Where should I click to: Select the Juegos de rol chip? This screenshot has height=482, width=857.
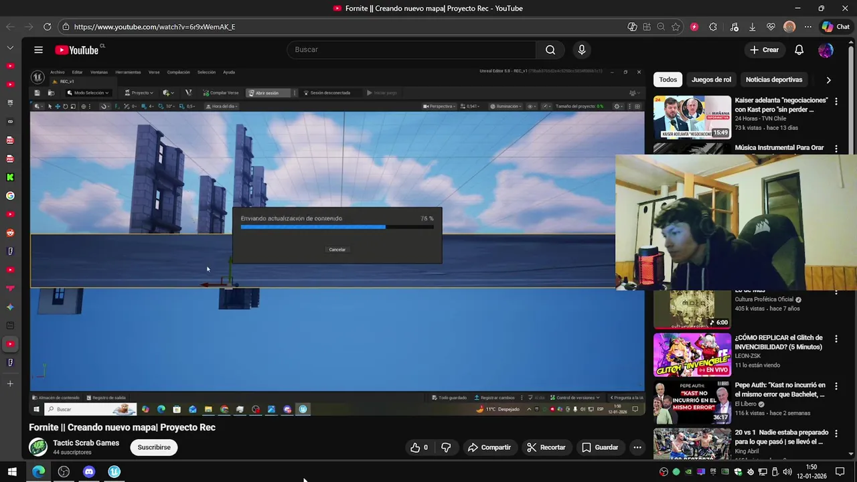711,80
